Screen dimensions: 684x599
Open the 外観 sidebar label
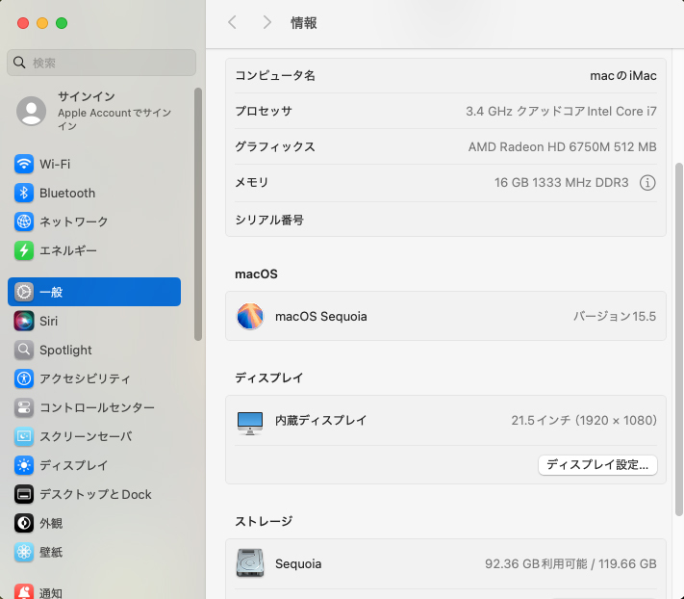[x=51, y=523]
